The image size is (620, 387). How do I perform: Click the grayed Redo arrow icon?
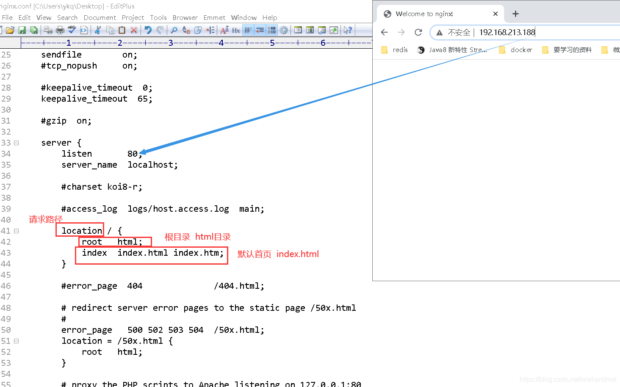tap(160, 30)
